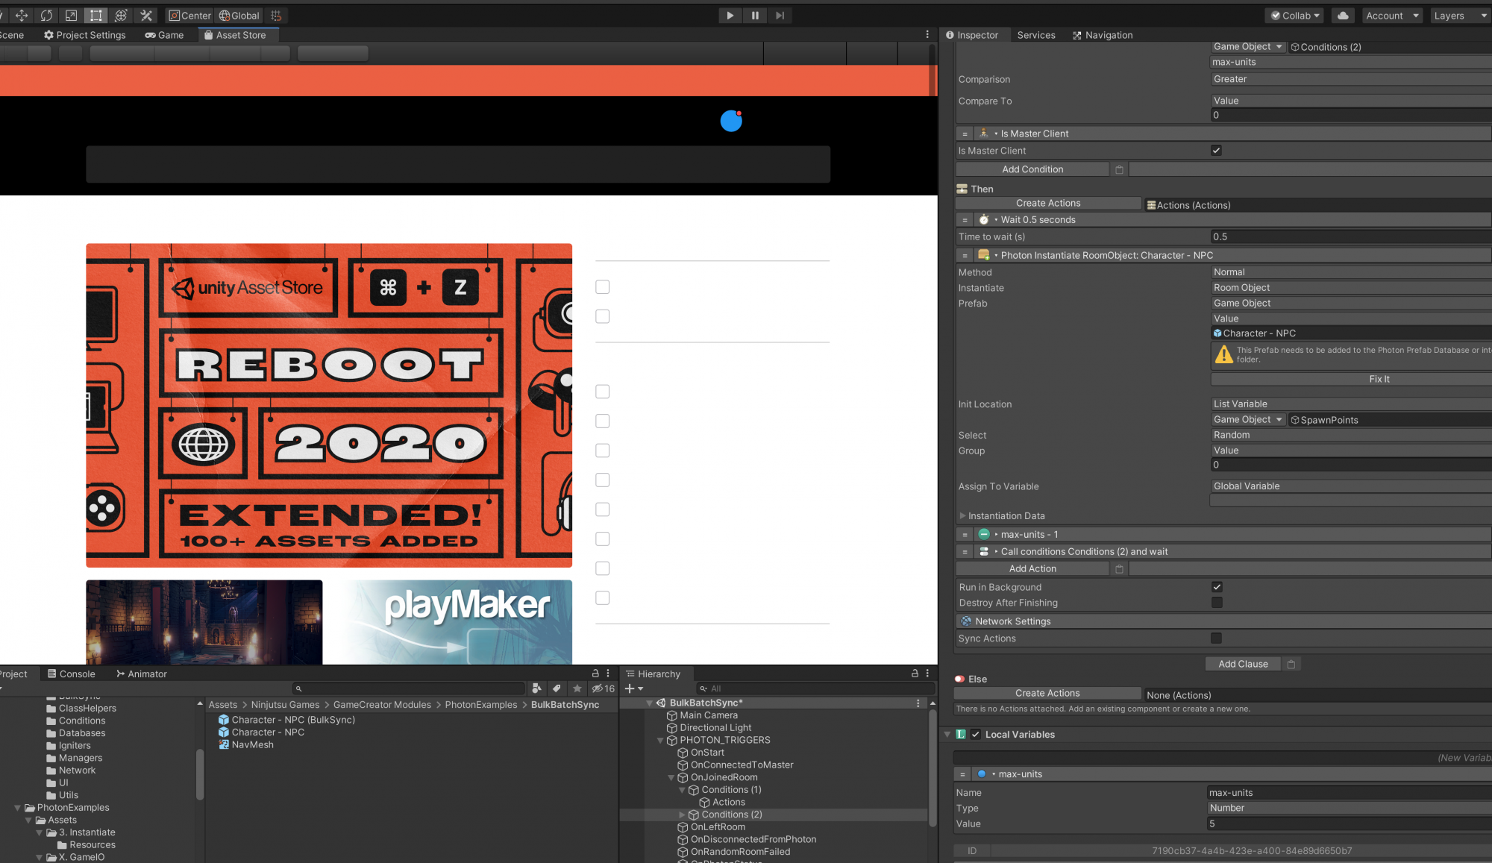Screen dimensions: 1492x863
Task: Open Asset Store tab options menu
Action: tap(927, 35)
